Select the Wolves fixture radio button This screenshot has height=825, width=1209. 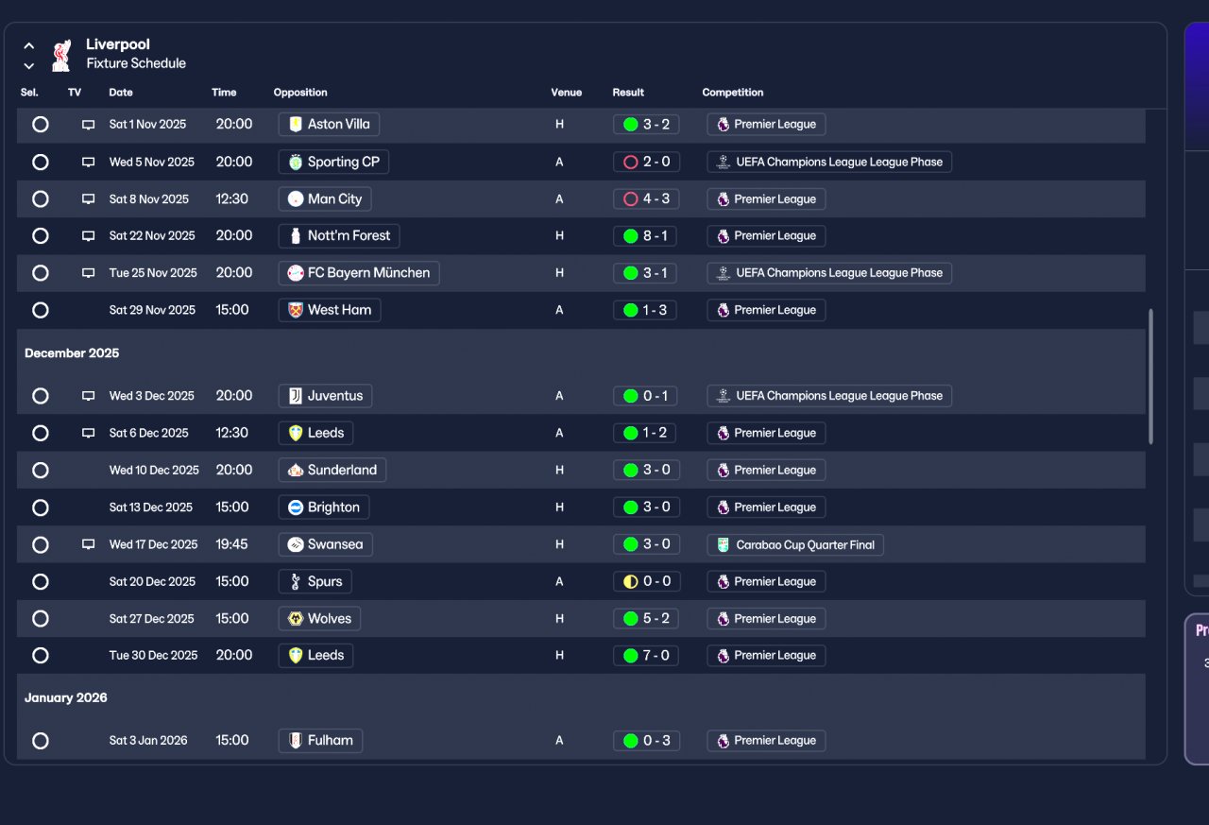pos(41,618)
